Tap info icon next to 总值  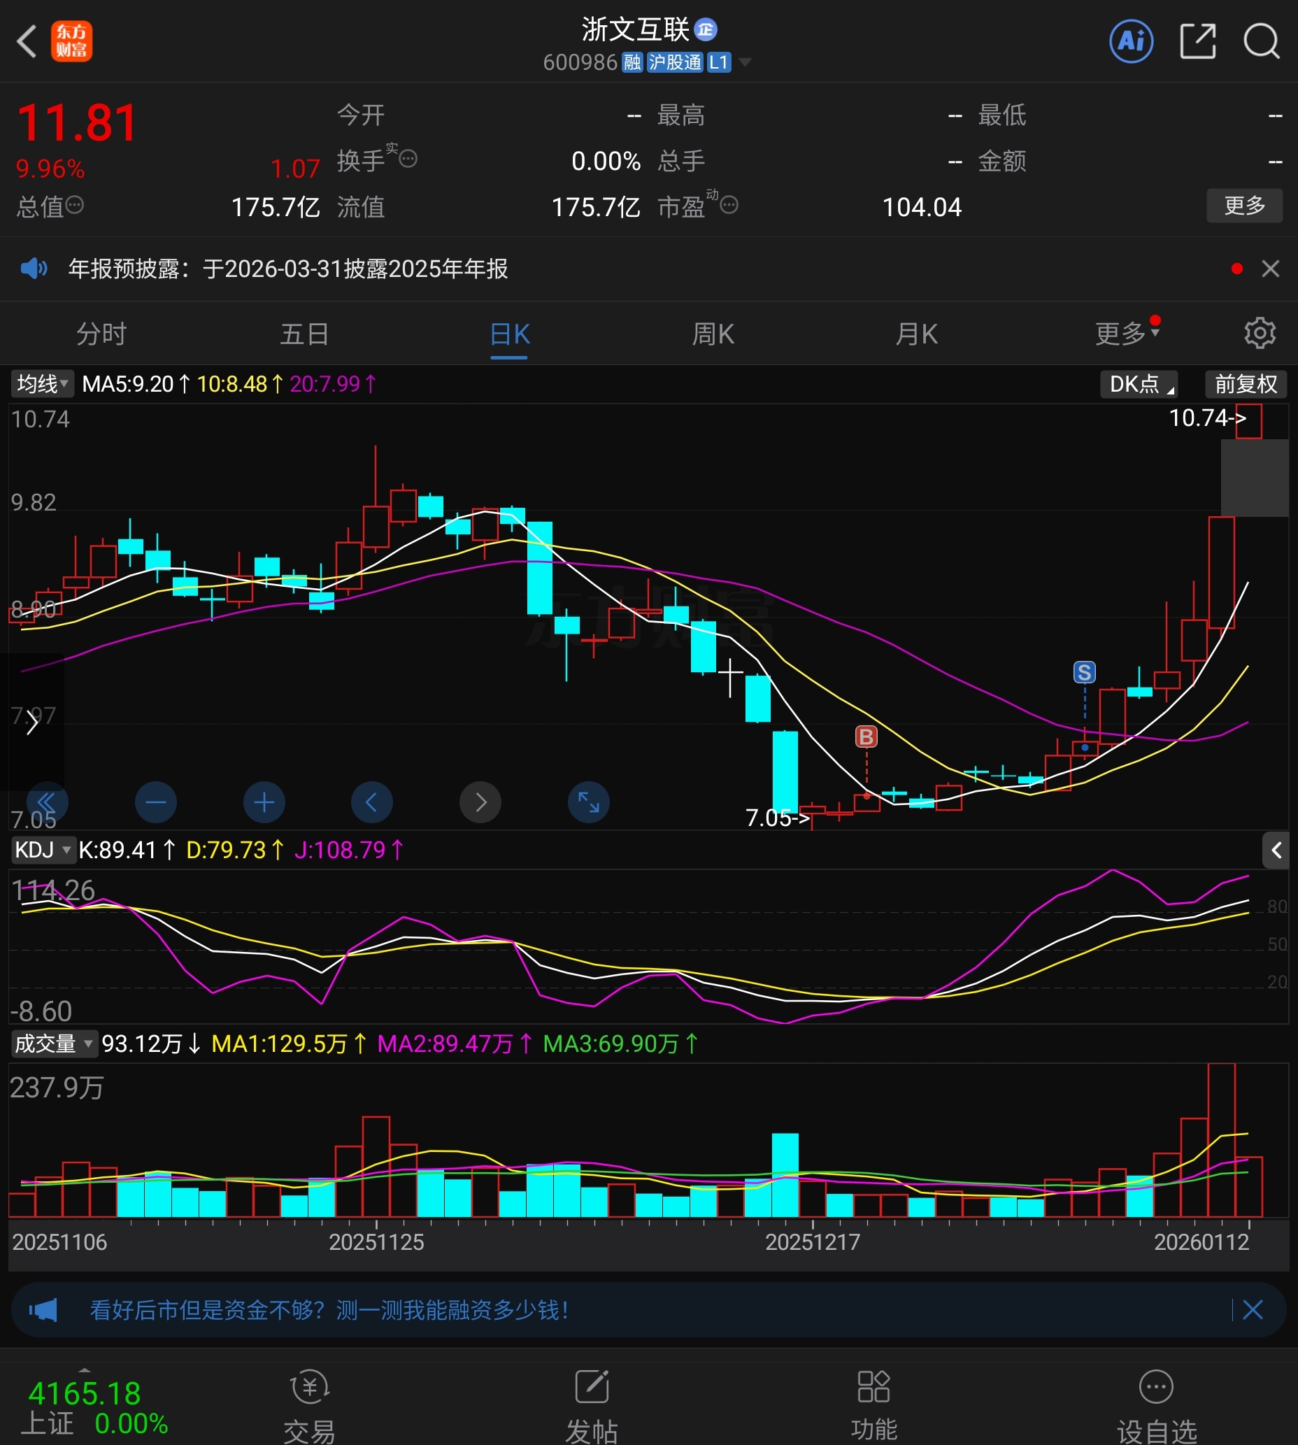coord(74,206)
